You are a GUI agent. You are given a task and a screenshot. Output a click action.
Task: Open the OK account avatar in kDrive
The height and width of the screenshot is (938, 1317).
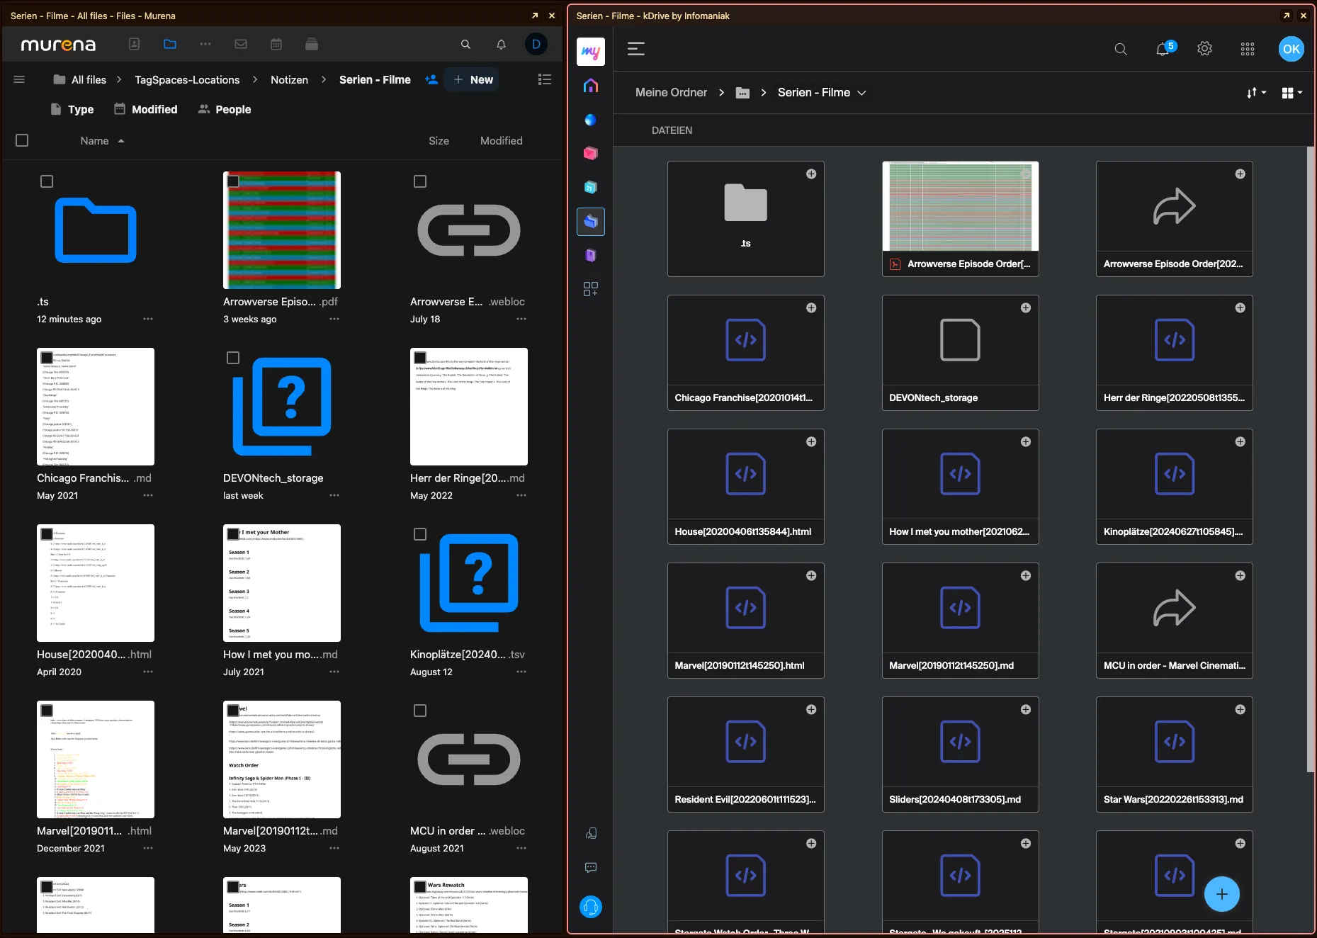click(x=1291, y=49)
